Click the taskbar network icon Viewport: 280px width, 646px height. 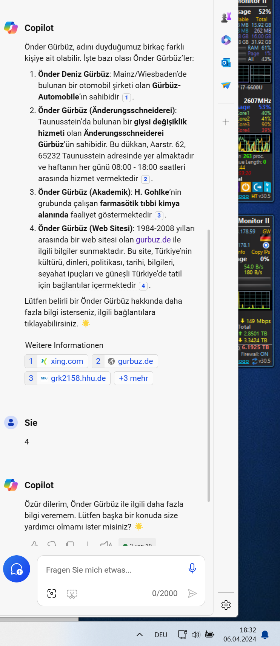pos(183,635)
